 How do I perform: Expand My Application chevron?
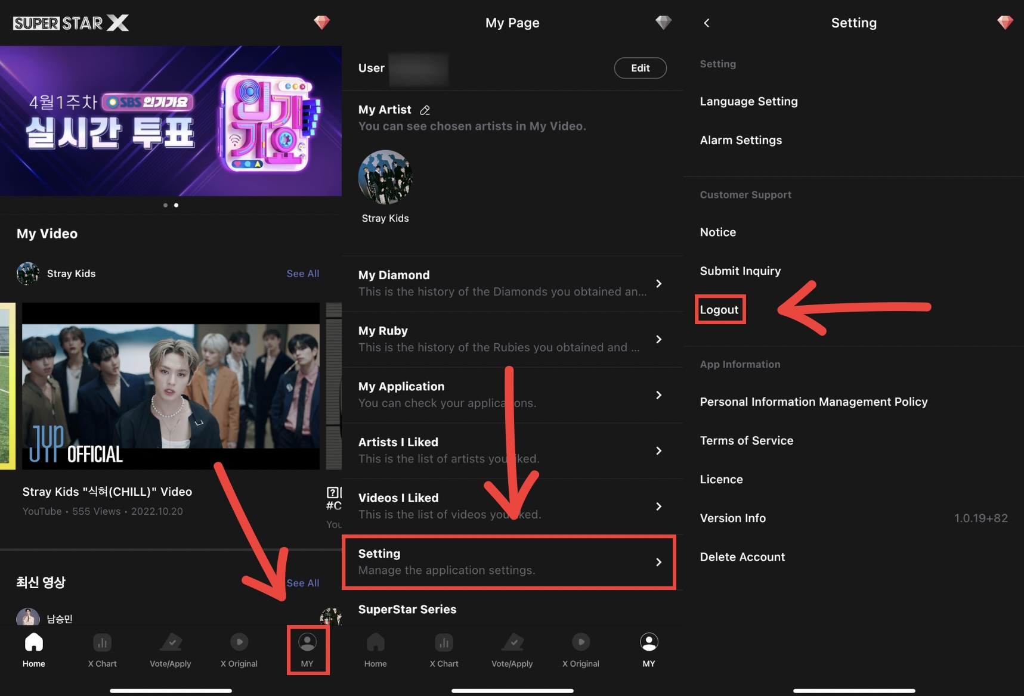(x=659, y=395)
